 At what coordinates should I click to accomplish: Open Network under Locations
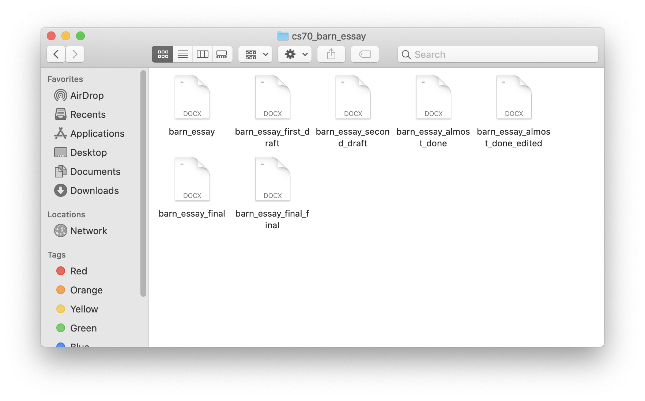point(88,231)
